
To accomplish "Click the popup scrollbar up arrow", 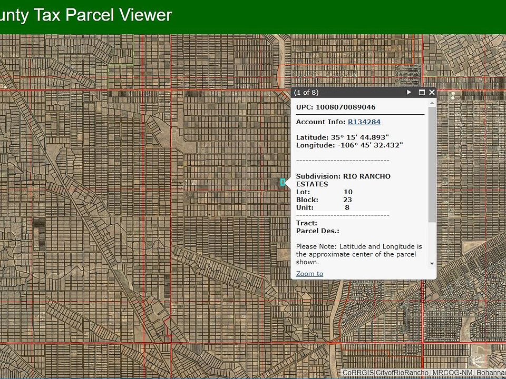I will pos(432,103).
